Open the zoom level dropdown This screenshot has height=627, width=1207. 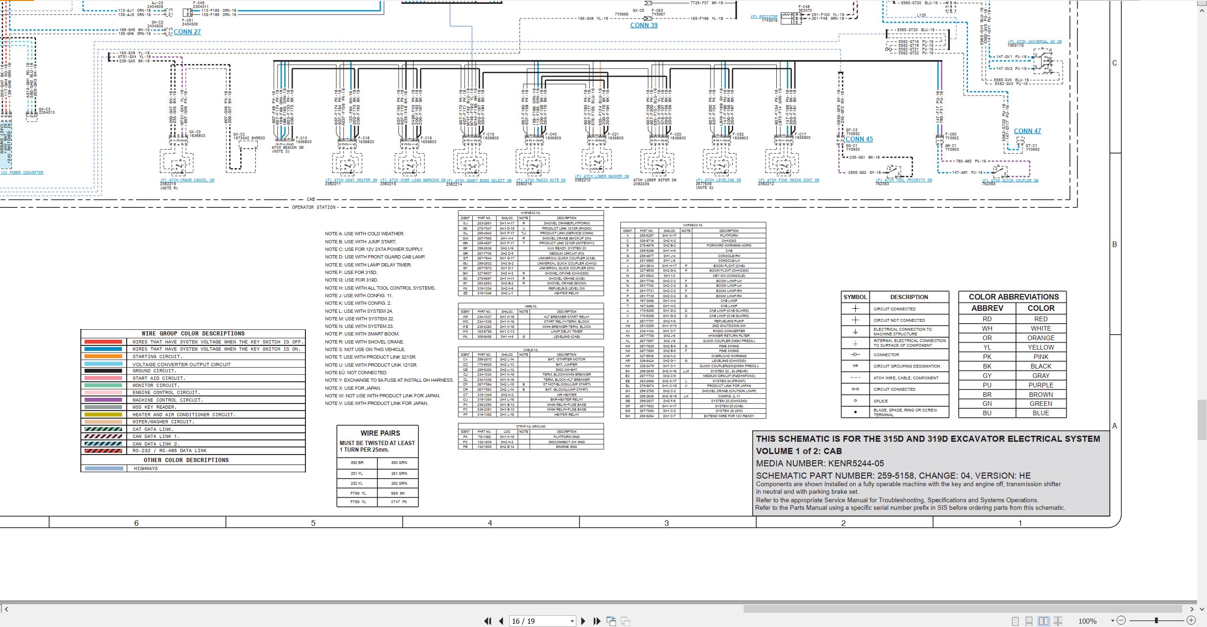coord(1112,620)
